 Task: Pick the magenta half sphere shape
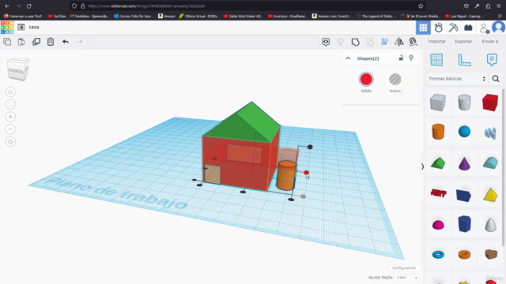[438, 225]
